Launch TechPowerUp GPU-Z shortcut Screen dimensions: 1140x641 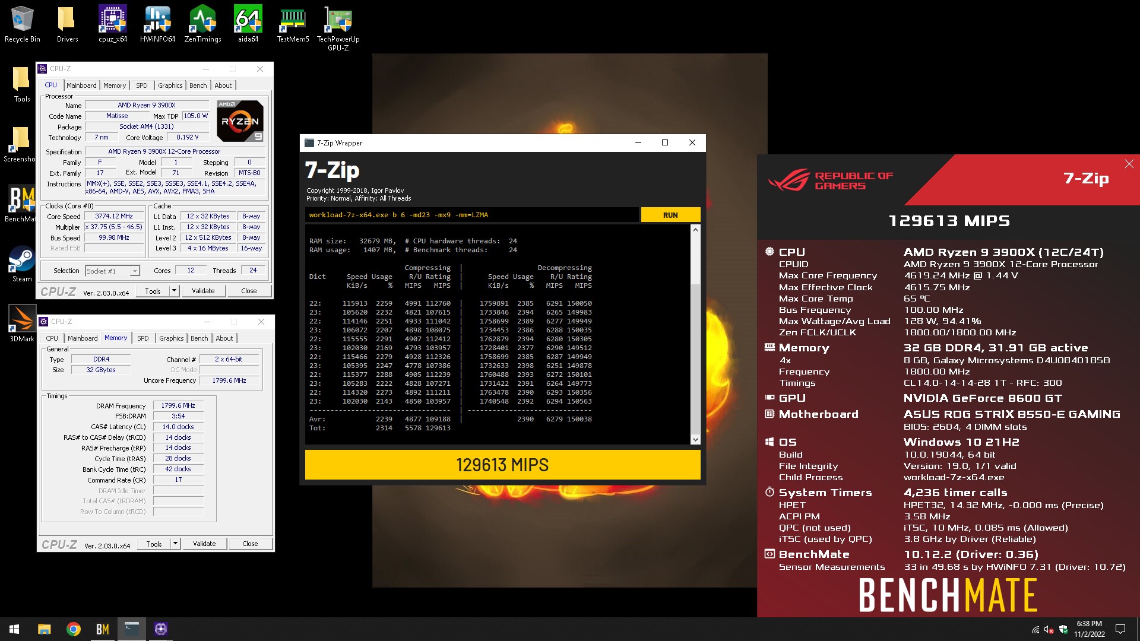pos(338,28)
